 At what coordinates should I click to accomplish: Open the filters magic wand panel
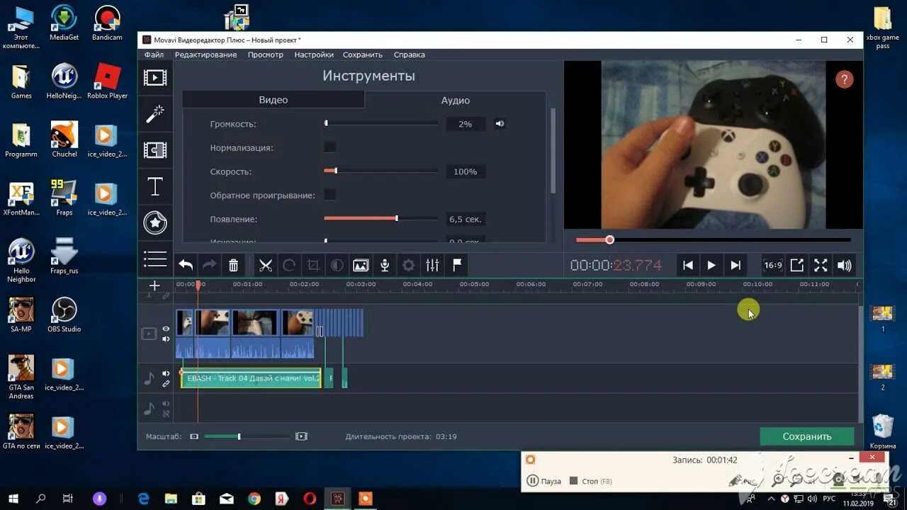click(155, 114)
